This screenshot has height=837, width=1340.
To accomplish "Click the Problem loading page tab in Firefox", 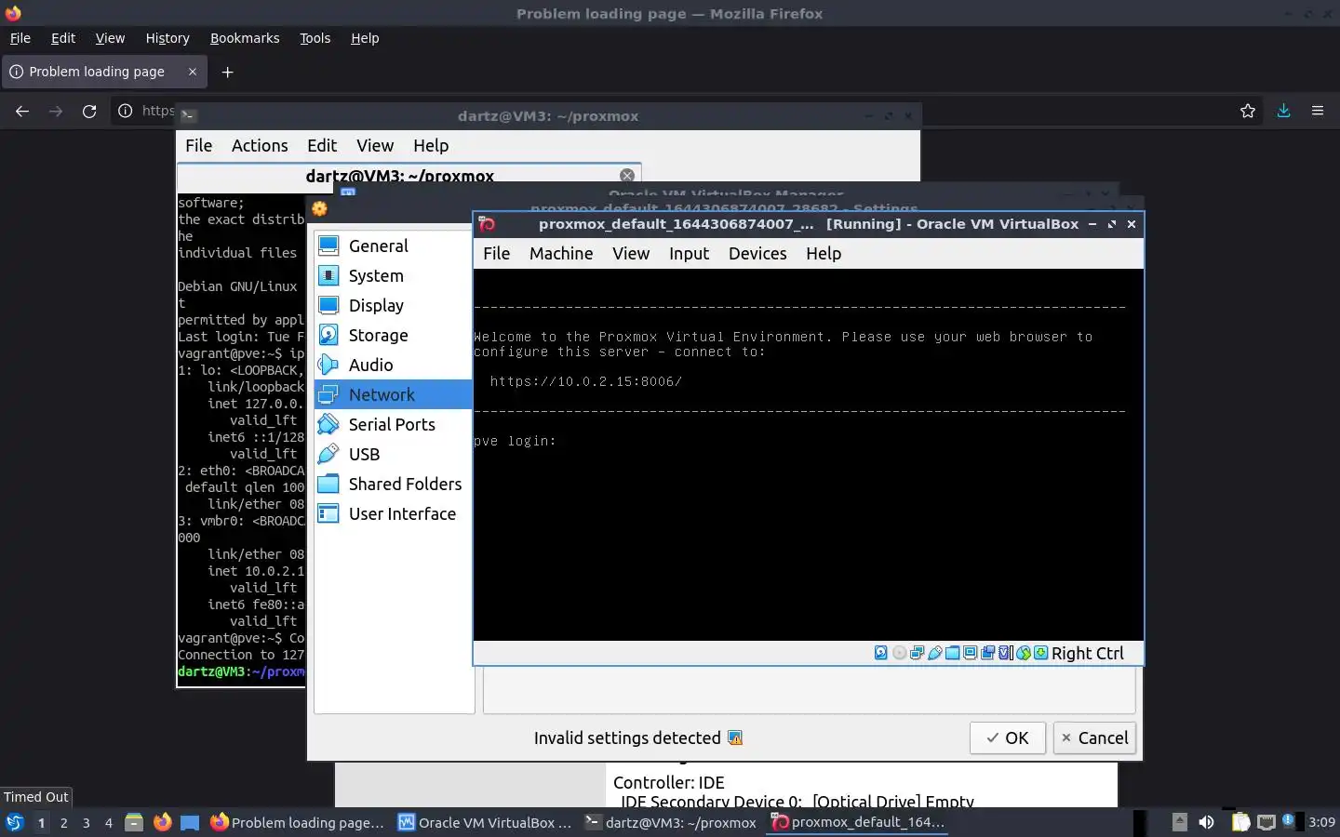I will (103, 72).
